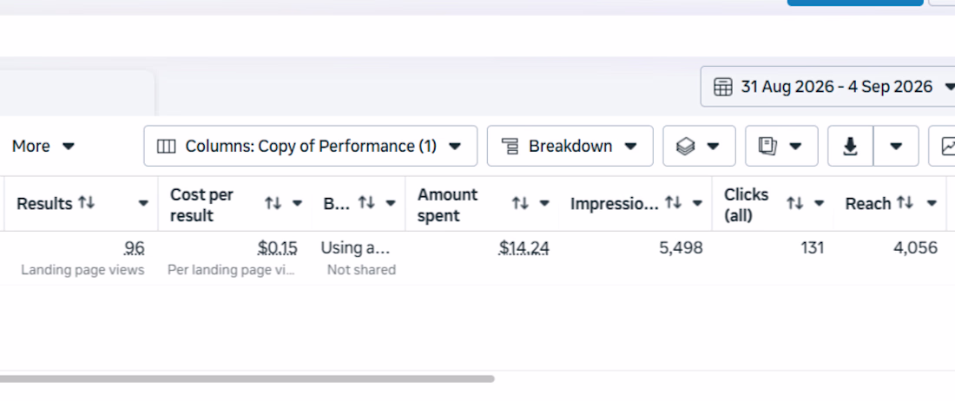The height and width of the screenshot is (401, 955).
Task: Open the Breakdown dropdown
Action: (x=570, y=146)
